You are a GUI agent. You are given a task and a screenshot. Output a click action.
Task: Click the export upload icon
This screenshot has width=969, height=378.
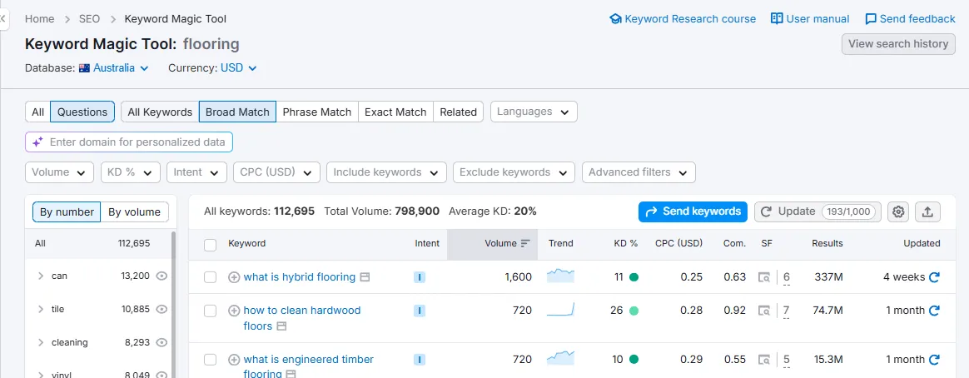tap(927, 211)
